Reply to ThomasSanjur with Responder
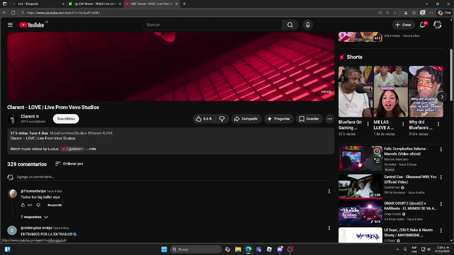The width and height of the screenshot is (454, 255). coord(55,205)
